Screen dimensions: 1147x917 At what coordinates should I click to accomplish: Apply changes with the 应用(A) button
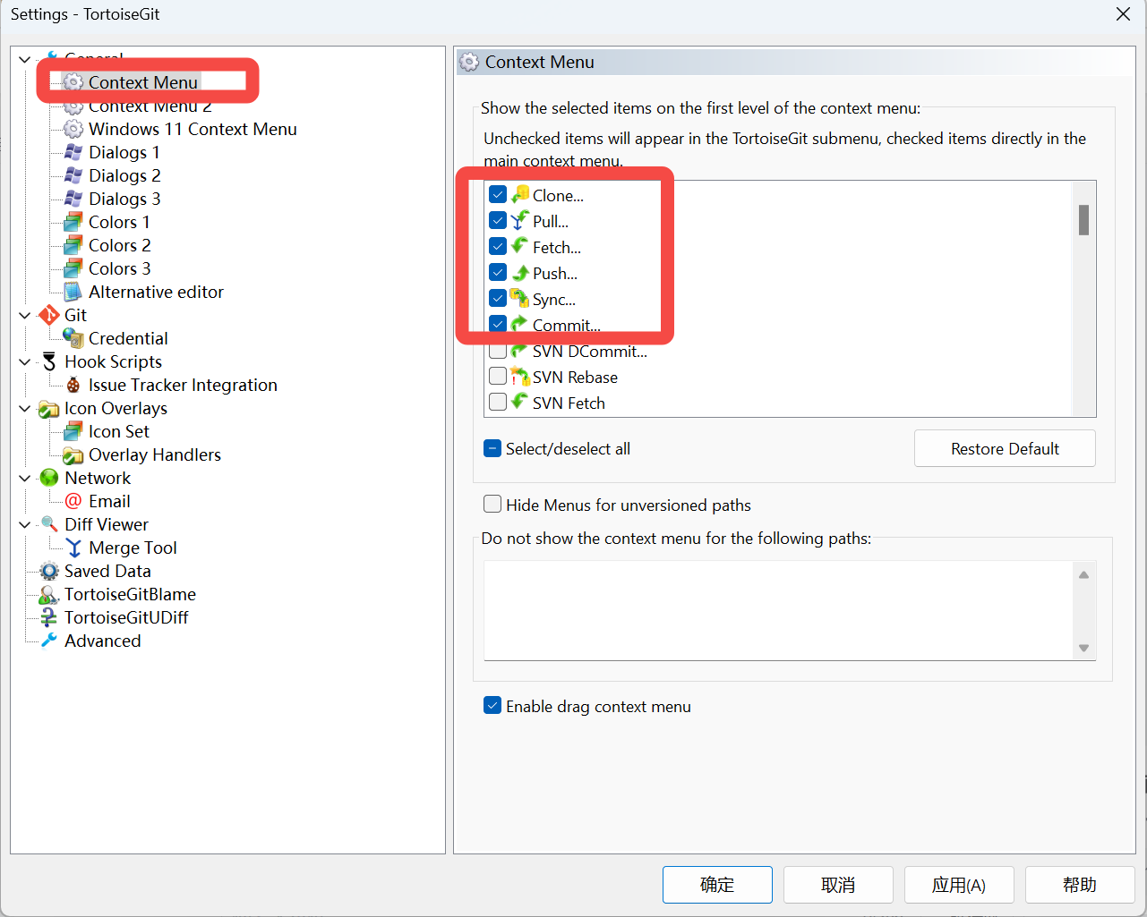tap(959, 885)
